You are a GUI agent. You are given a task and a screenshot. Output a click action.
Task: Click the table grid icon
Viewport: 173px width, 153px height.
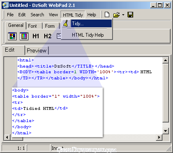[x=12, y=36]
